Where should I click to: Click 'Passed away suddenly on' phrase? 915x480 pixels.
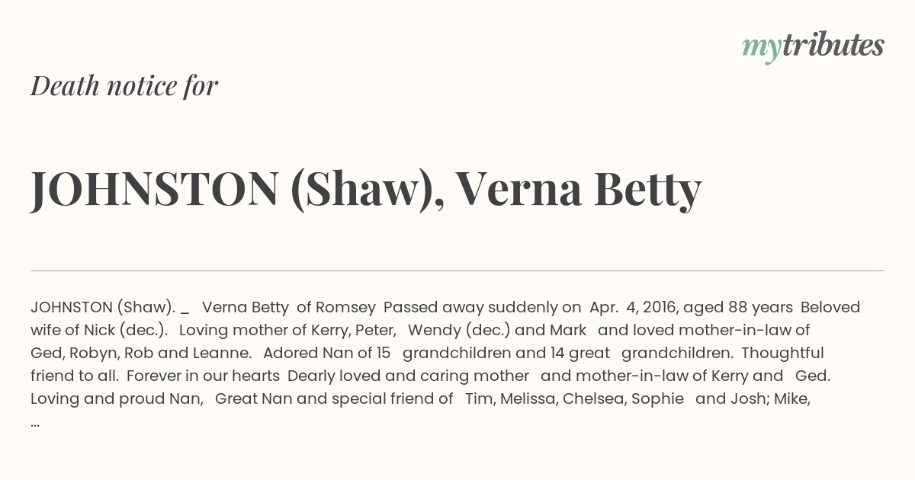[482, 307]
